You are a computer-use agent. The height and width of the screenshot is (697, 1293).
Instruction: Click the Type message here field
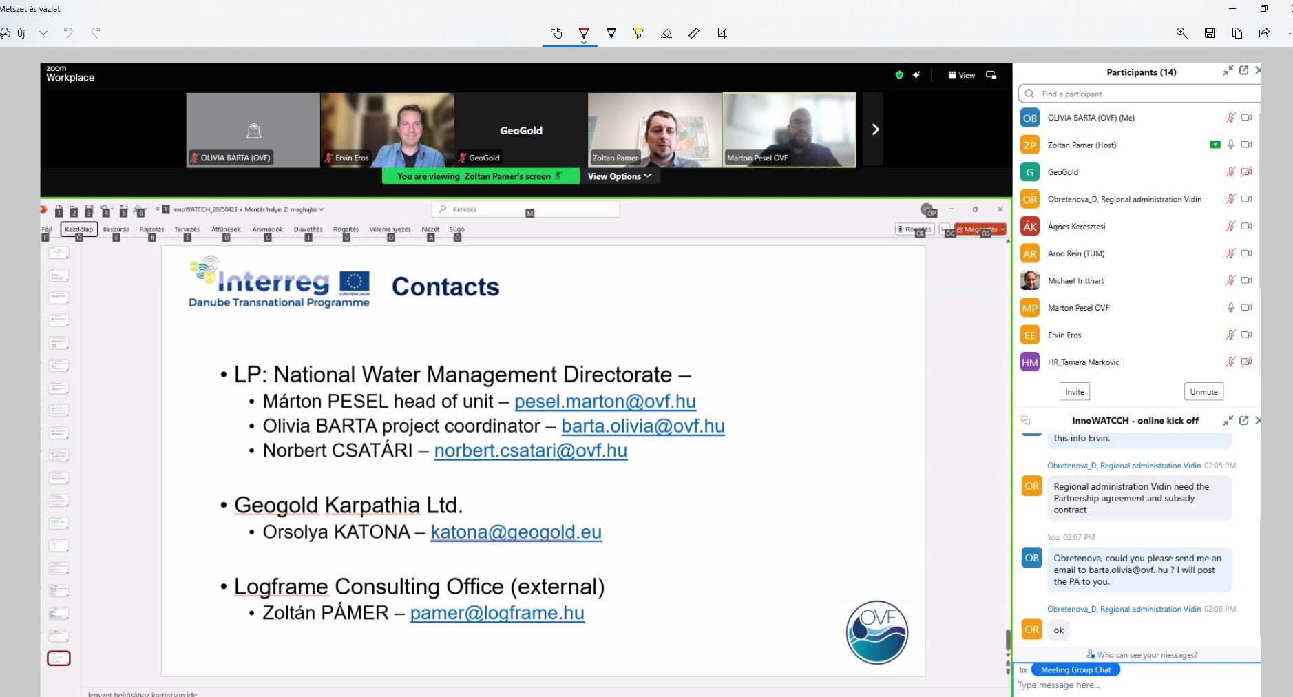click(1139, 685)
